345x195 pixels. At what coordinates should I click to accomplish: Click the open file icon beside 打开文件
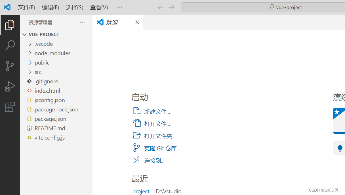[x=137, y=123]
